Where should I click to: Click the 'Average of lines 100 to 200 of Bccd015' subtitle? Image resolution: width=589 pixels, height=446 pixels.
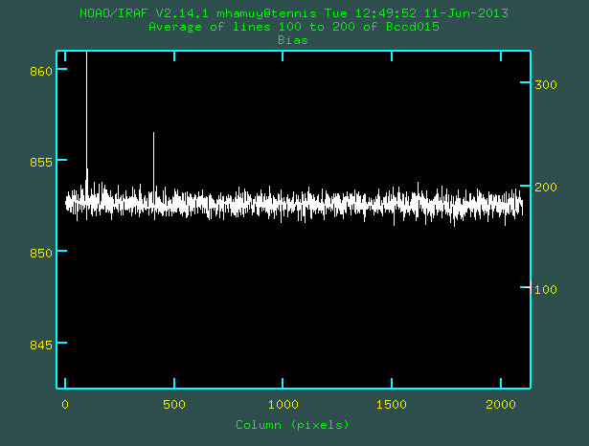pos(294,27)
